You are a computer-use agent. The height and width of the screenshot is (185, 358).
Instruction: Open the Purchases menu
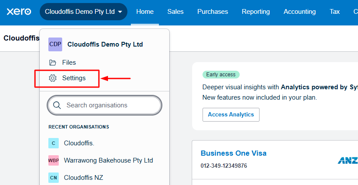tap(212, 12)
